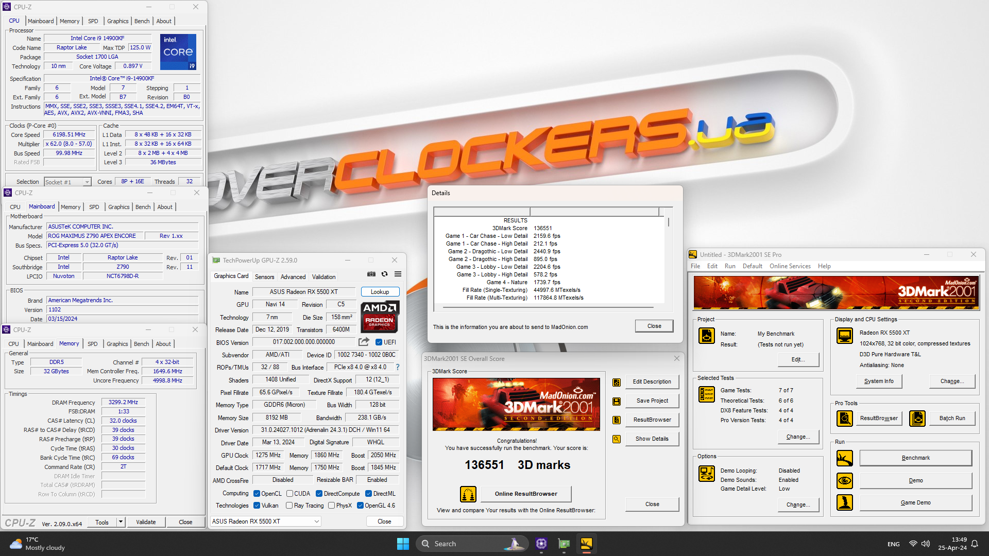
Task: Toggle the OpenCL checkbox
Action: point(257,494)
